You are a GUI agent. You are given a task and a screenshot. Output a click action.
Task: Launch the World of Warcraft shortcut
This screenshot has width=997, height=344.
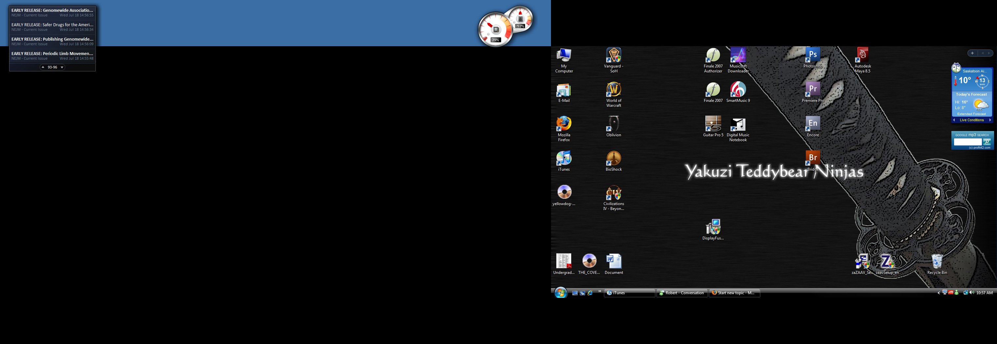click(x=613, y=90)
